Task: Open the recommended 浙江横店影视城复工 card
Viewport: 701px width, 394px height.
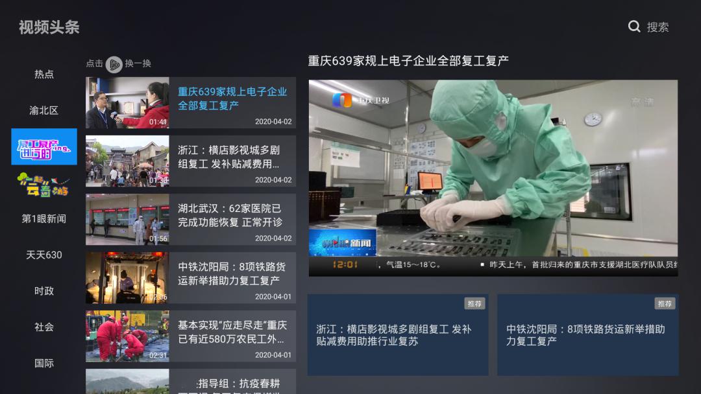Action: coord(397,334)
